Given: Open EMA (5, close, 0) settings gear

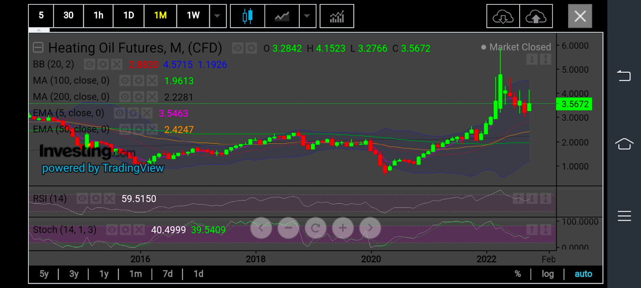Looking at the screenshot, I should click(133, 113).
